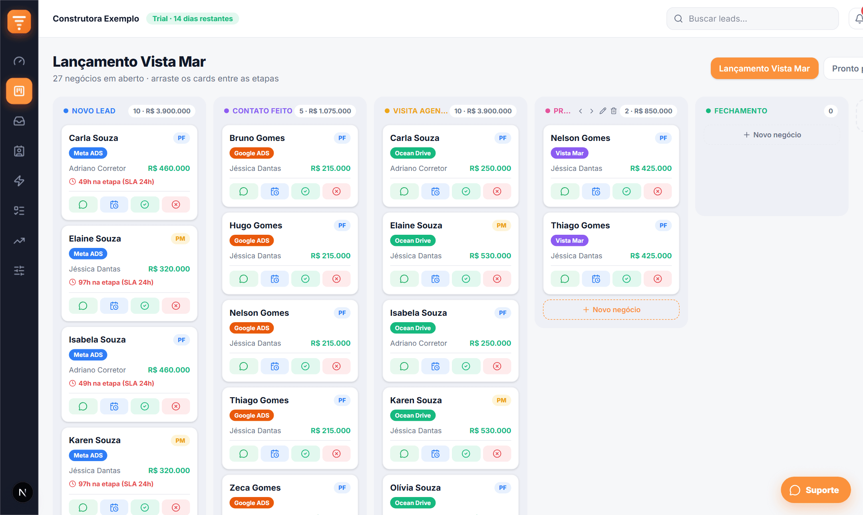This screenshot has height=515, width=863.
Task: Mark Bruno Gomes deal as lost
Action: tap(336, 191)
